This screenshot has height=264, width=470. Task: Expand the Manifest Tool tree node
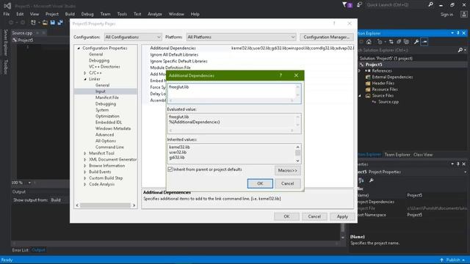point(85,153)
